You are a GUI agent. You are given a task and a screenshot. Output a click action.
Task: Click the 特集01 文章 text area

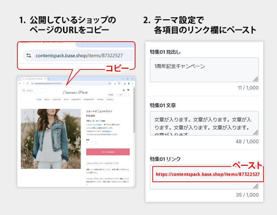click(x=204, y=123)
